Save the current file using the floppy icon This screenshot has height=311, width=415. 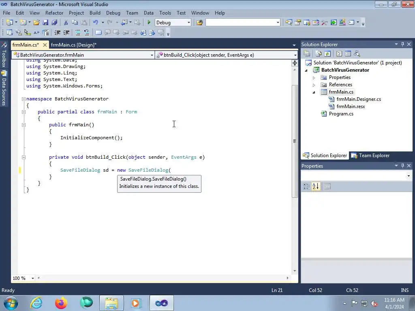(45, 23)
